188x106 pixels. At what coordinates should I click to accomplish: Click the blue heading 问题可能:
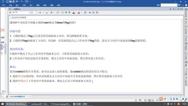coord(15,31)
